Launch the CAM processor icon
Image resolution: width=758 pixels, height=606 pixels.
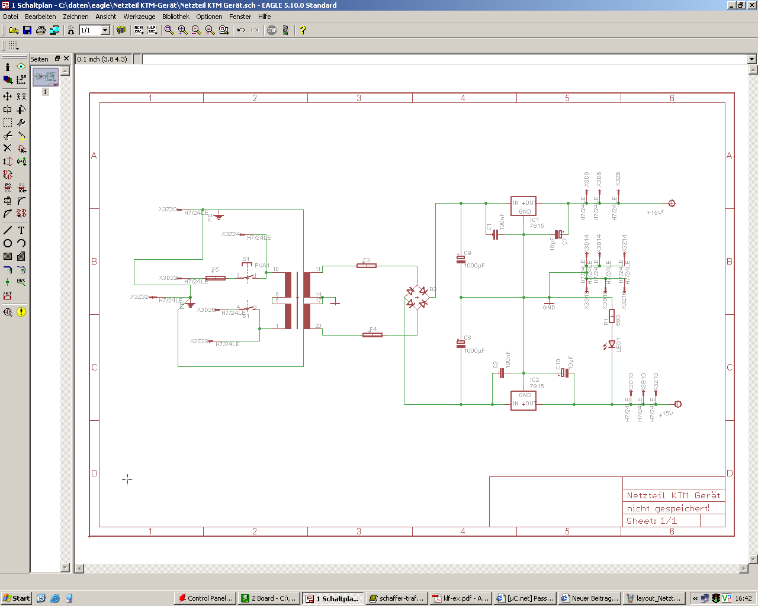click(x=54, y=30)
